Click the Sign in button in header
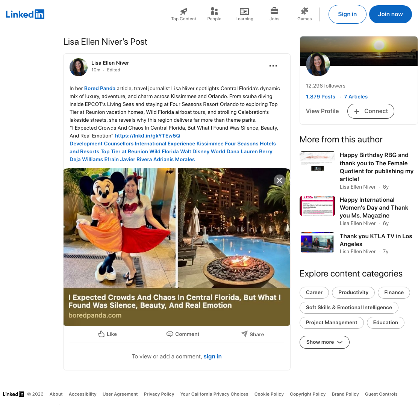This screenshot has height=405, width=418. [347, 14]
